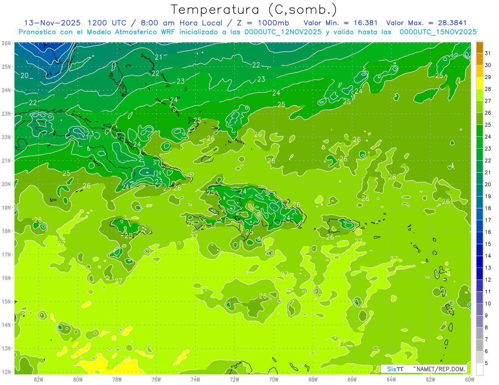The image size is (499, 385).
Task: Click the 64W longitude axis label
Action: [x=391, y=379]
